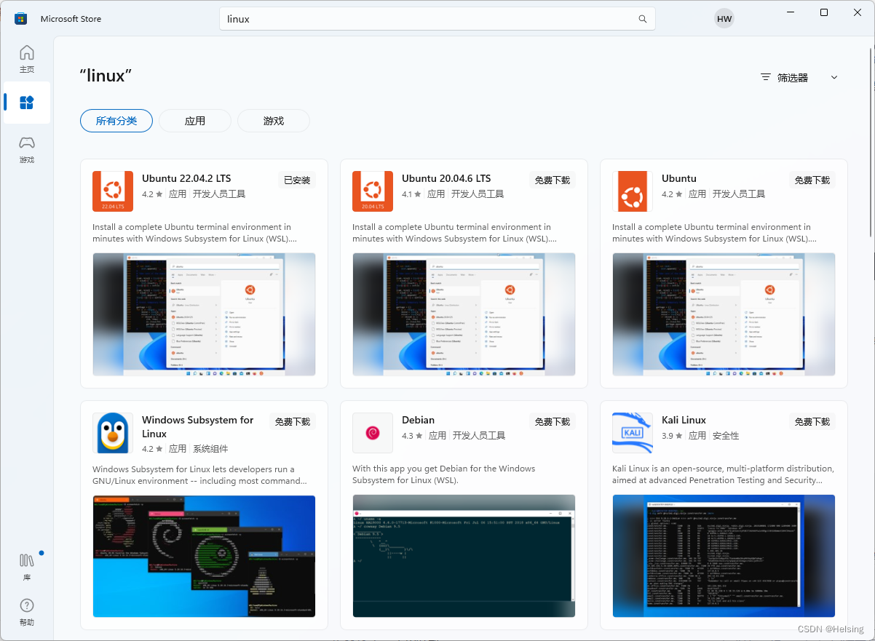Click the vertical scrollbar on the right
The image size is (875, 641).
click(x=871, y=142)
